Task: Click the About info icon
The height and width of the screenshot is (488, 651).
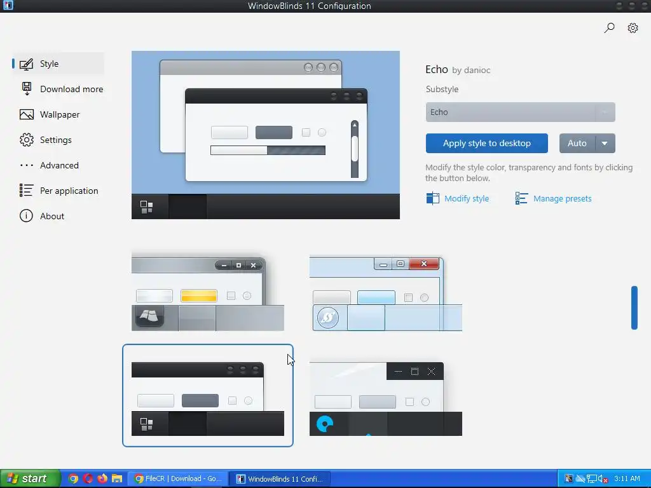Action: [26, 216]
